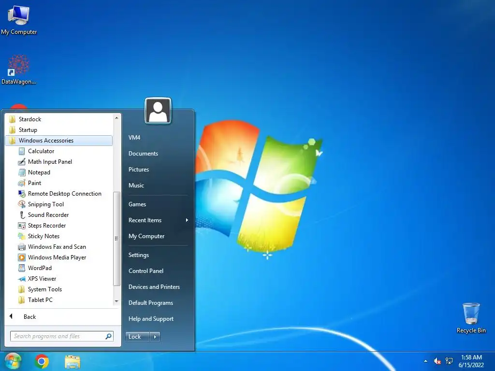Open My Computer from the Start menu
This screenshot has width=495, height=371.
(146, 236)
